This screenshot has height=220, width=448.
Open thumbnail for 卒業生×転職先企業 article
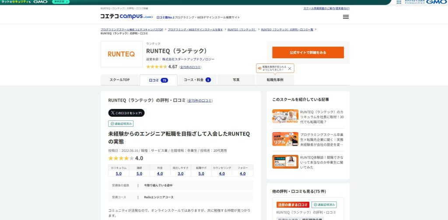285,139
